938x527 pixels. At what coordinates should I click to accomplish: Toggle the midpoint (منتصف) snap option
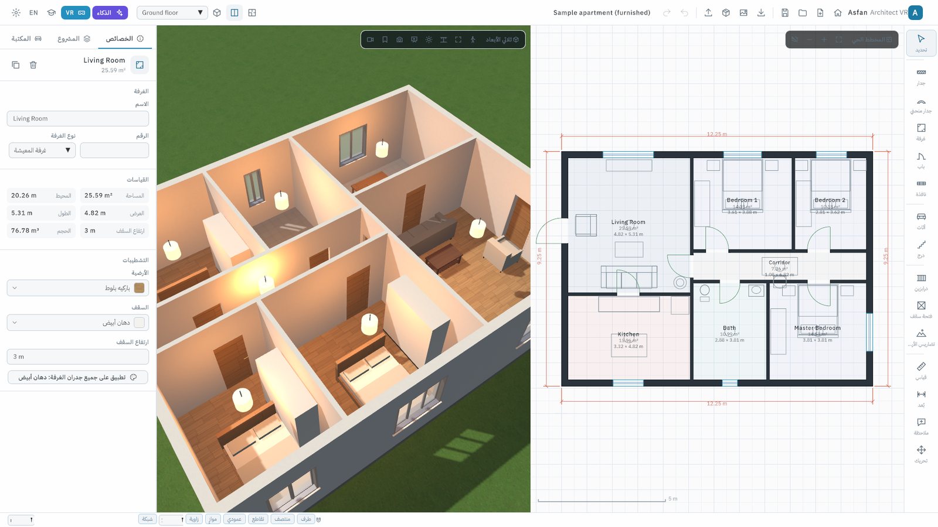click(283, 519)
